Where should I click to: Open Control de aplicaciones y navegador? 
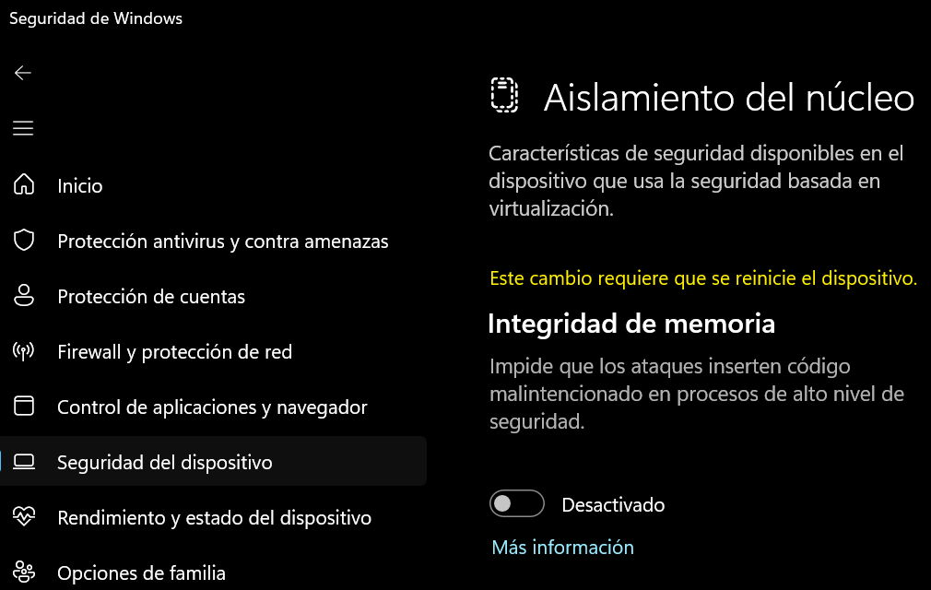212,407
